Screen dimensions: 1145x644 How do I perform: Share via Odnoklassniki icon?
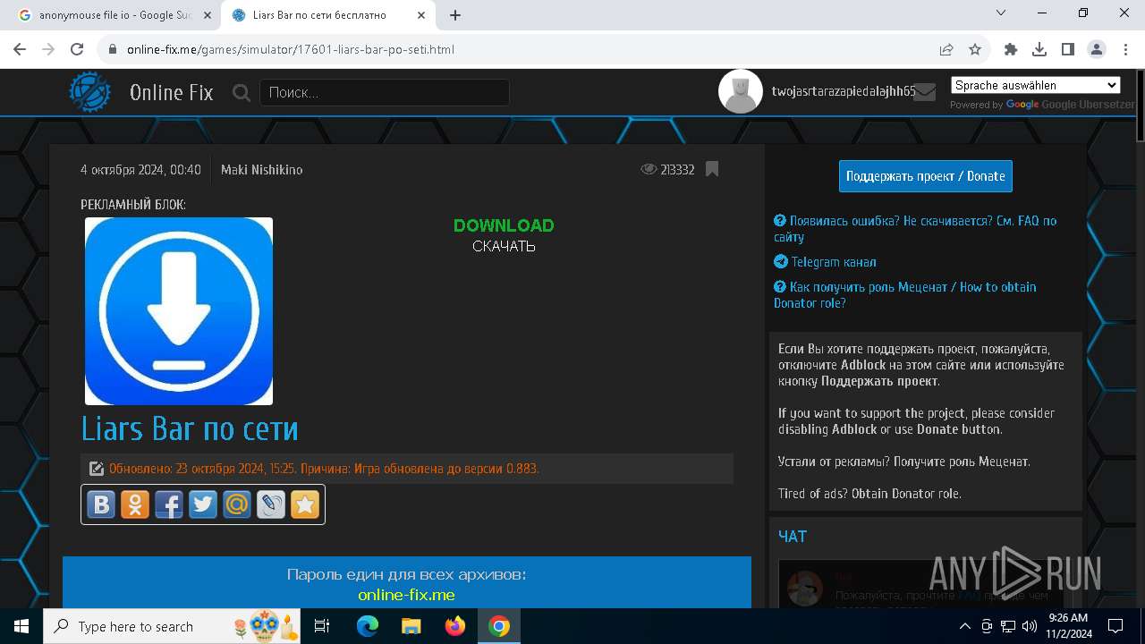point(135,504)
